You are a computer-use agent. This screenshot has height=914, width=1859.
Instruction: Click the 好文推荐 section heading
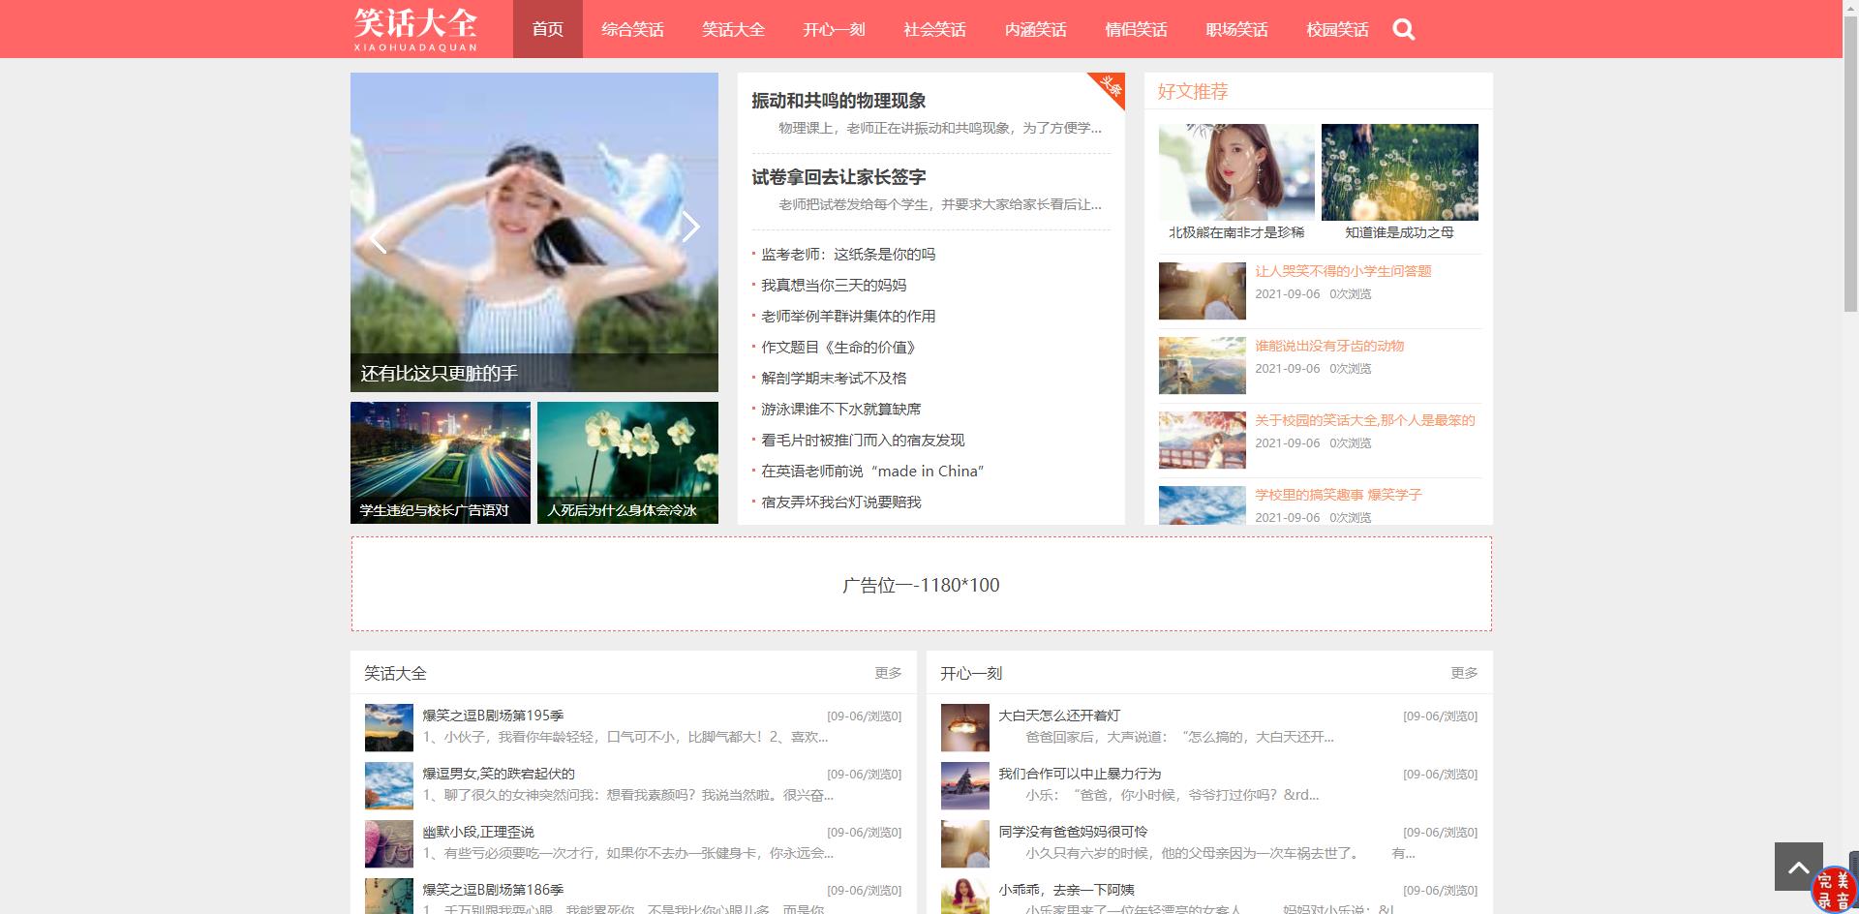click(x=1193, y=91)
